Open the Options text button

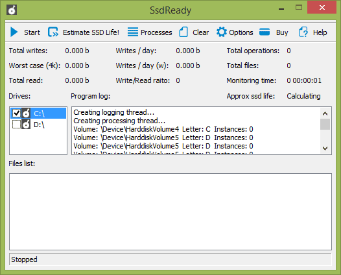(x=241, y=32)
